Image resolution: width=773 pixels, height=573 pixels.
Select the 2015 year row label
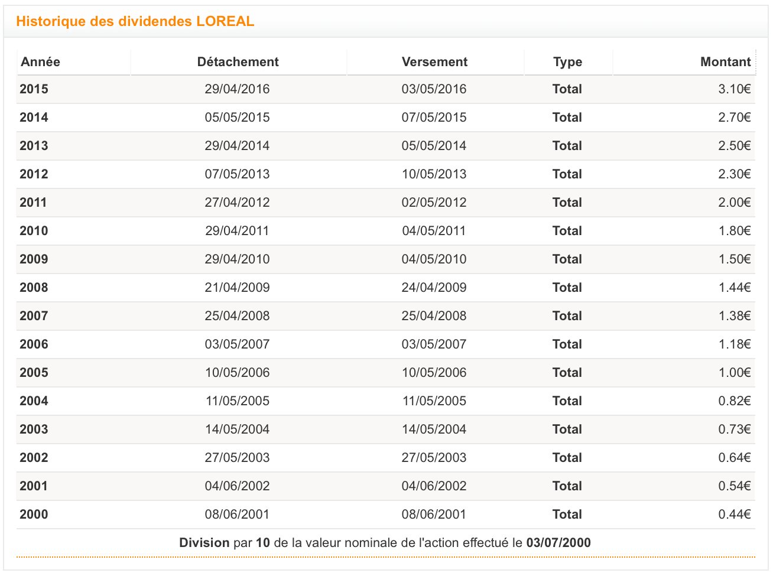point(34,89)
